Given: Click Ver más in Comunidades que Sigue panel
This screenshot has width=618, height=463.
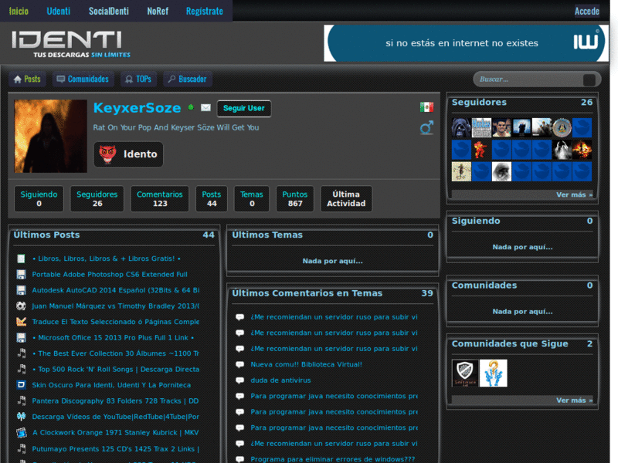Looking at the screenshot, I should click(574, 400).
